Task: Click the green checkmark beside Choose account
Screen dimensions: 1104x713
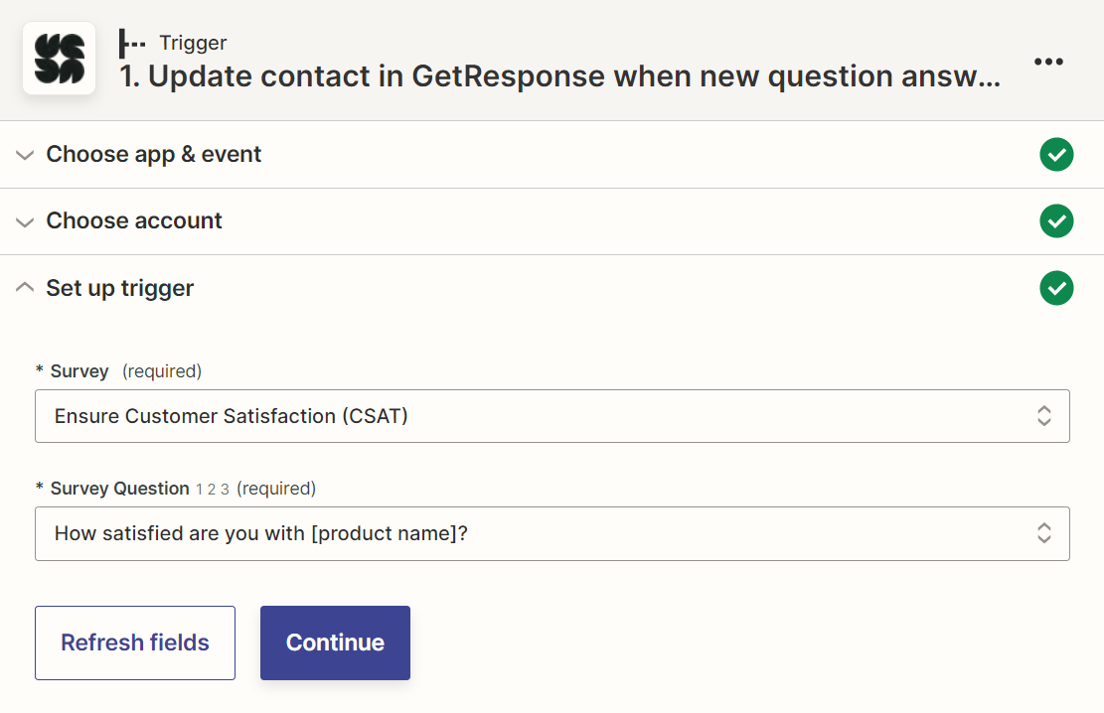Action: click(x=1056, y=221)
